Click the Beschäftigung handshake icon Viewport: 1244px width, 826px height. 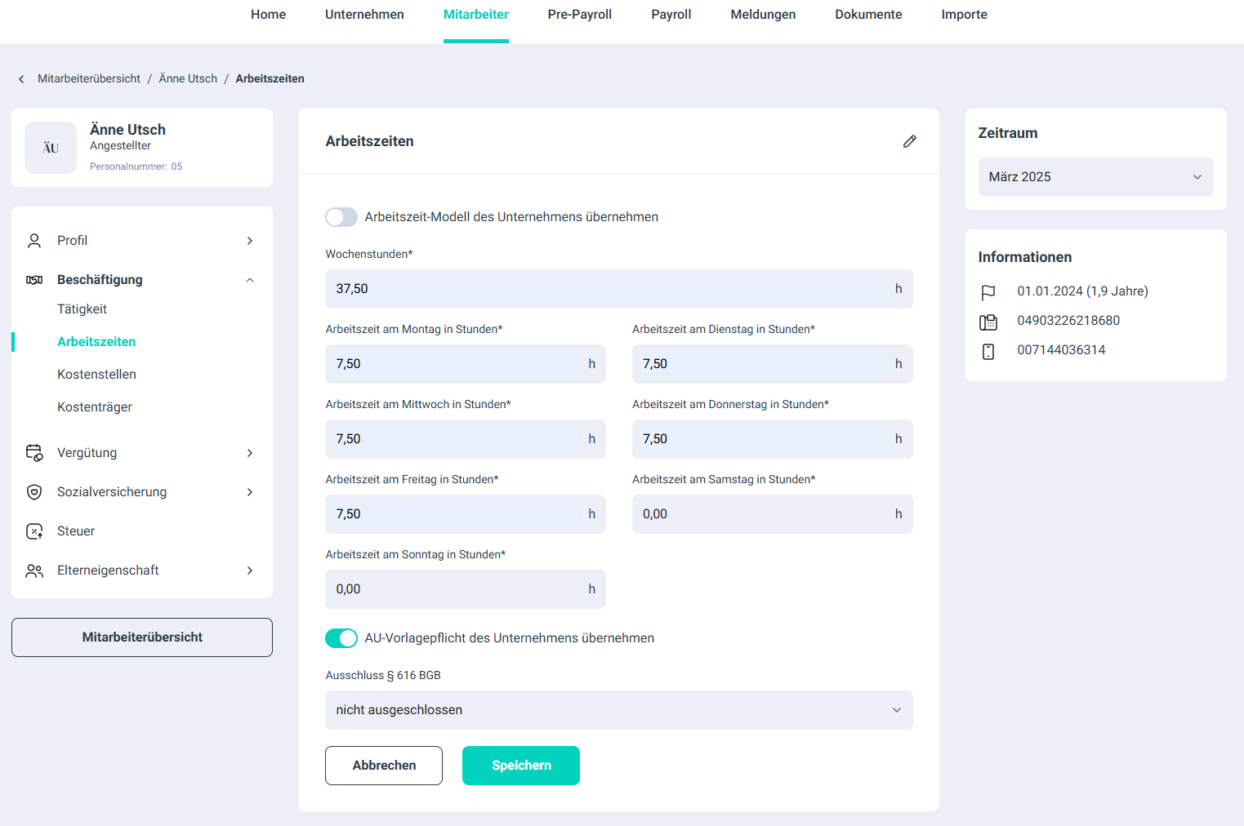click(34, 280)
